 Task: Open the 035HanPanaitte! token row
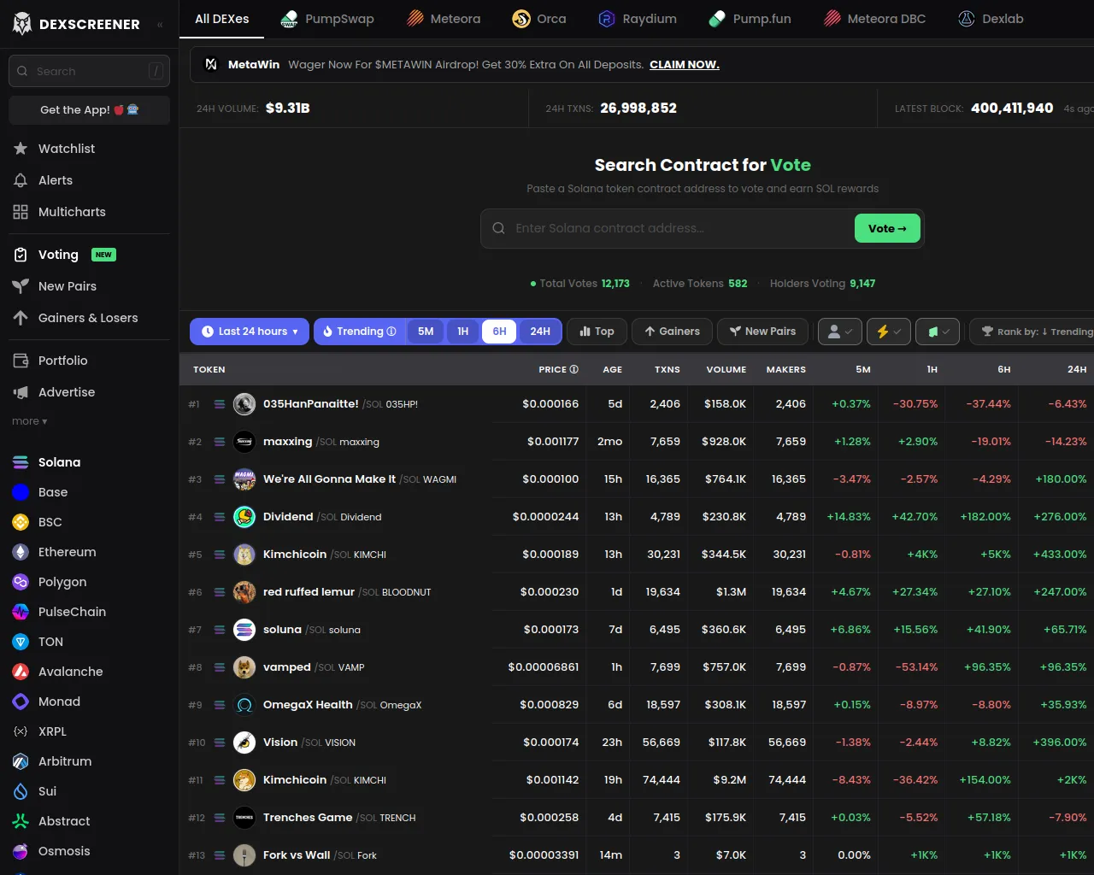tap(637, 404)
